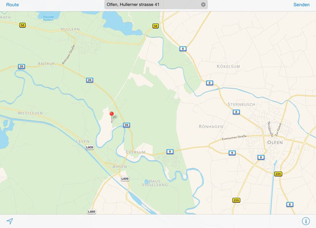Tap the Eversumer Straße street label

point(234,137)
